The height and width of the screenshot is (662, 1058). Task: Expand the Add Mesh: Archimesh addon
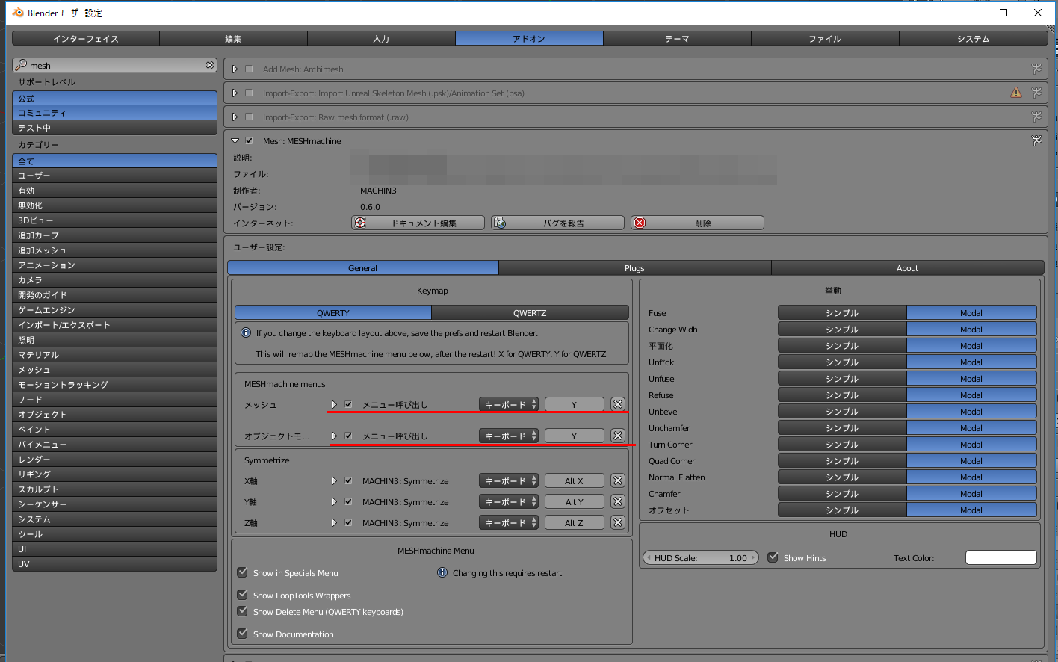[235, 69]
